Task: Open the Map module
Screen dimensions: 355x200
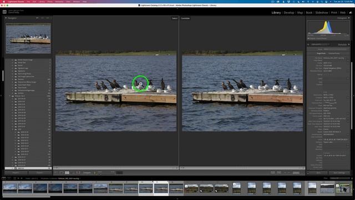Action: click(300, 13)
